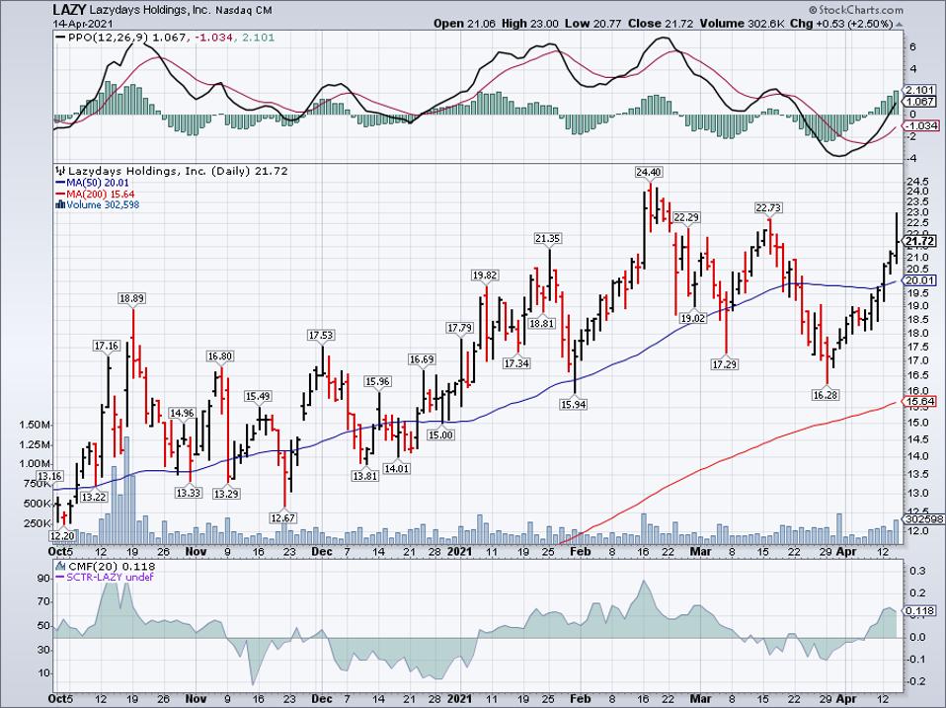
Task: Click the 12.20 low price label
Action: [x=61, y=535]
